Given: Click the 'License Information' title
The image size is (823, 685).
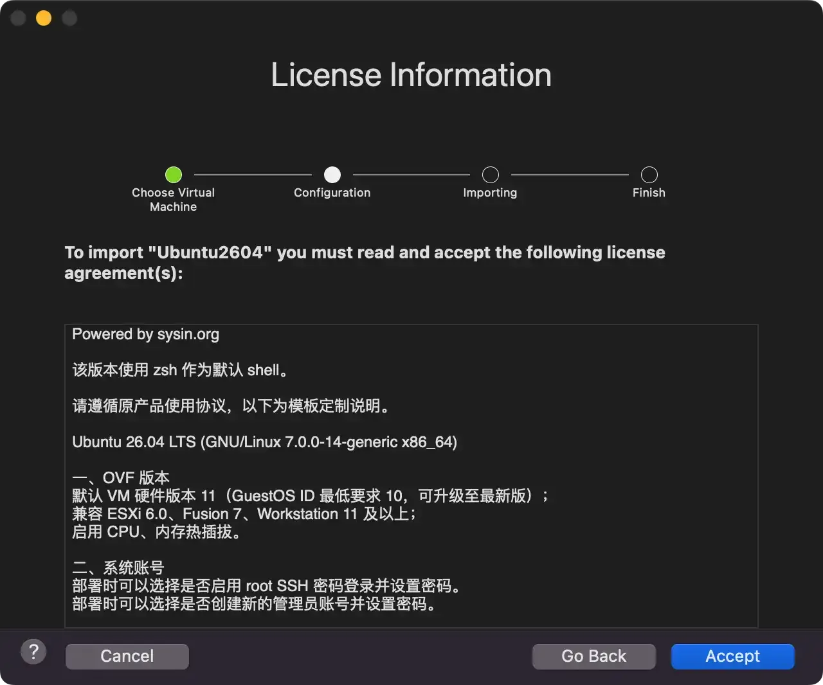Looking at the screenshot, I should point(411,75).
